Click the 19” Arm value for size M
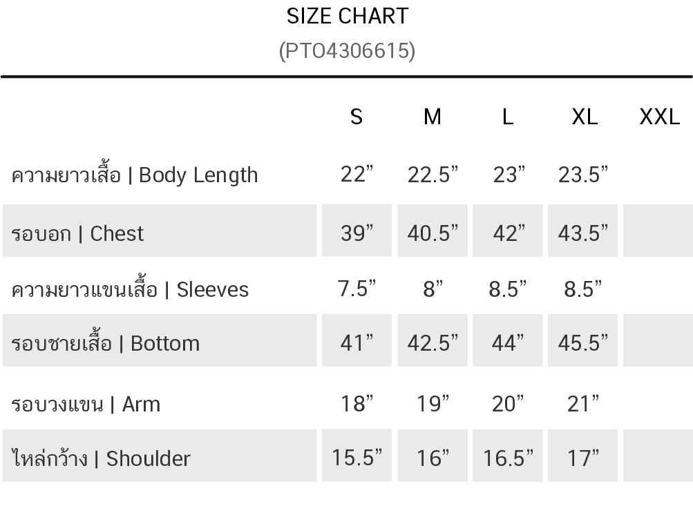 click(433, 403)
